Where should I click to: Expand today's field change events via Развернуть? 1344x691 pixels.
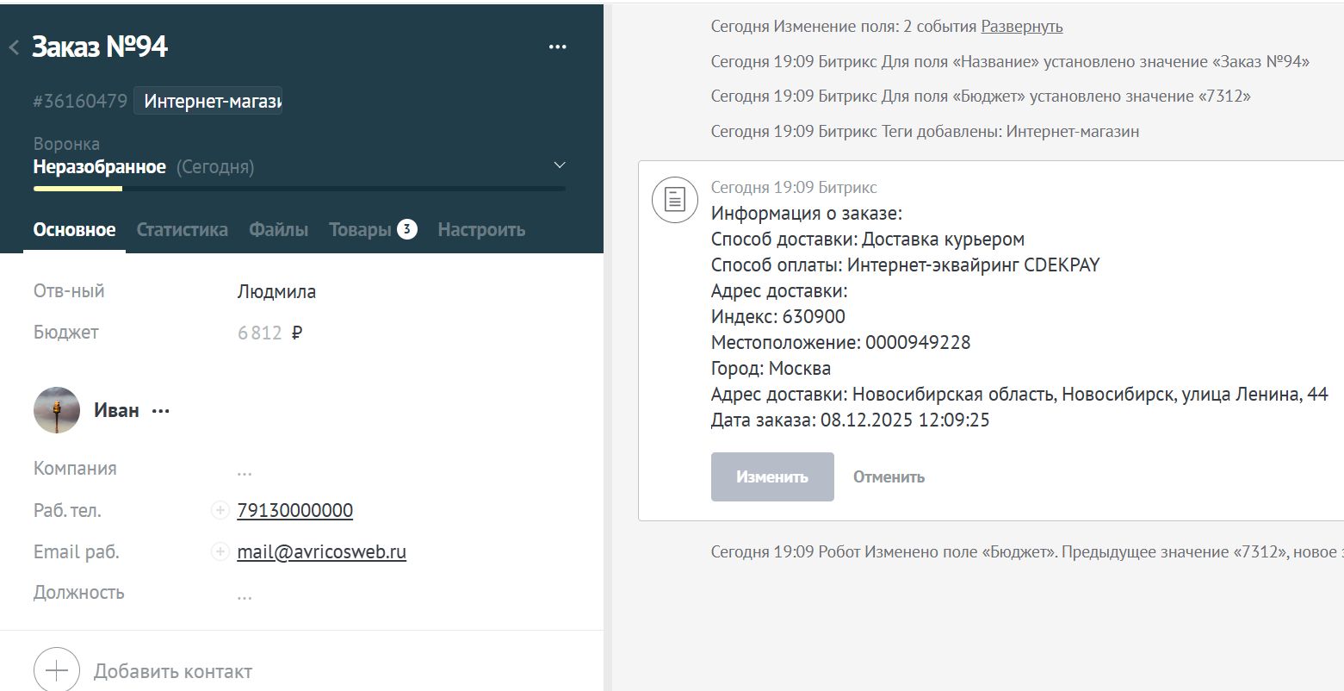(1020, 27)
